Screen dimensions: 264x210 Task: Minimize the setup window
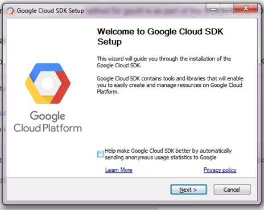pyautogui.click(x=213, y=9)
